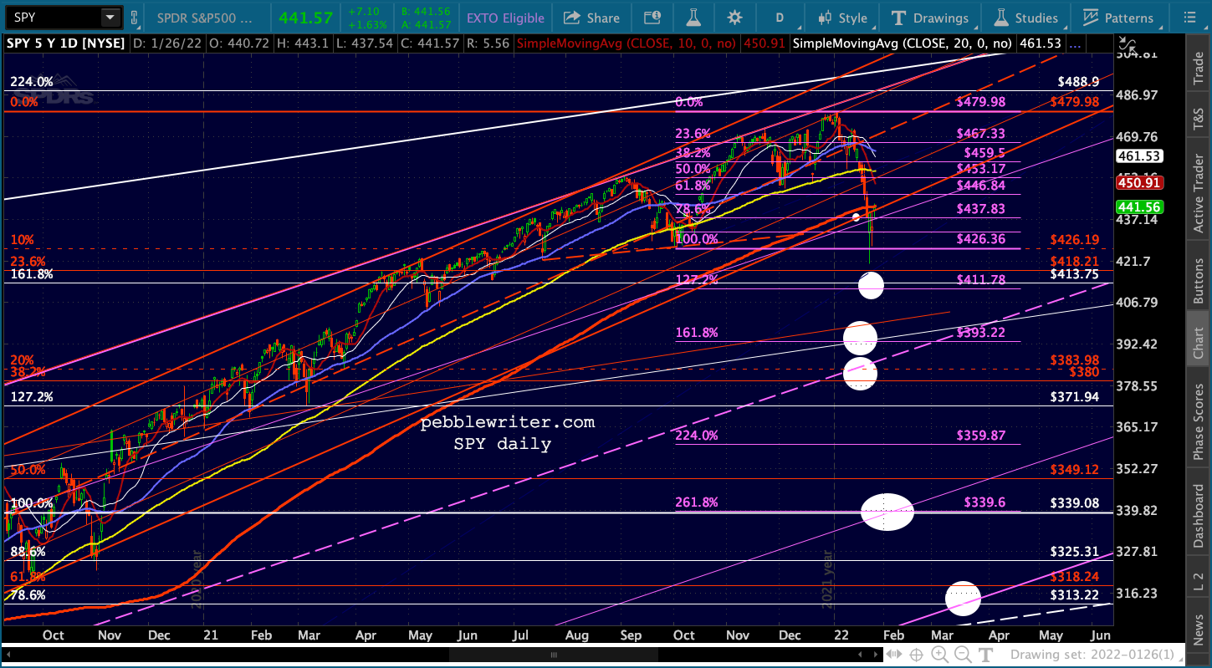Activate the crosshair pan tool icon
Viewport: 1212px width, 668px height.
pyautogui.click(x=916, y=655)
